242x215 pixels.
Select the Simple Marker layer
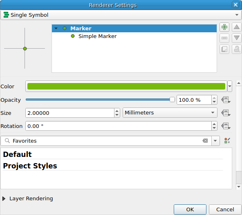(x=97, y=36)
